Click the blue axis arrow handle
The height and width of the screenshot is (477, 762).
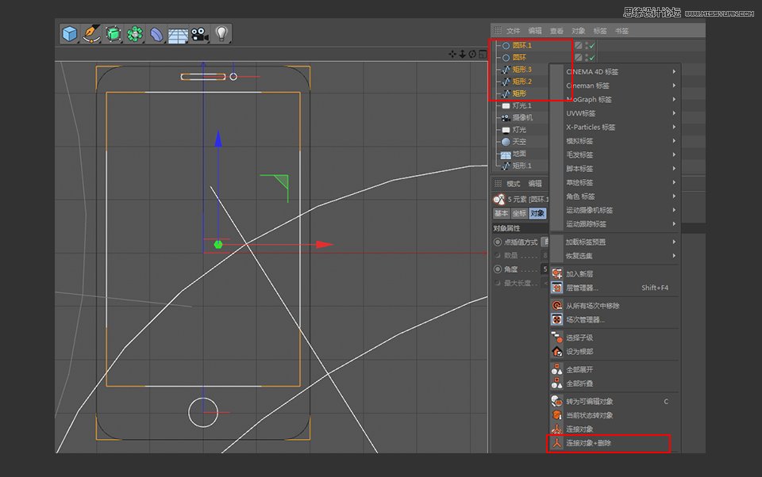(218, 139)
